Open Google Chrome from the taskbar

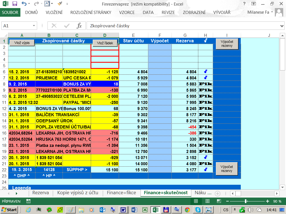pyautogui.click(x=187, y=210)
